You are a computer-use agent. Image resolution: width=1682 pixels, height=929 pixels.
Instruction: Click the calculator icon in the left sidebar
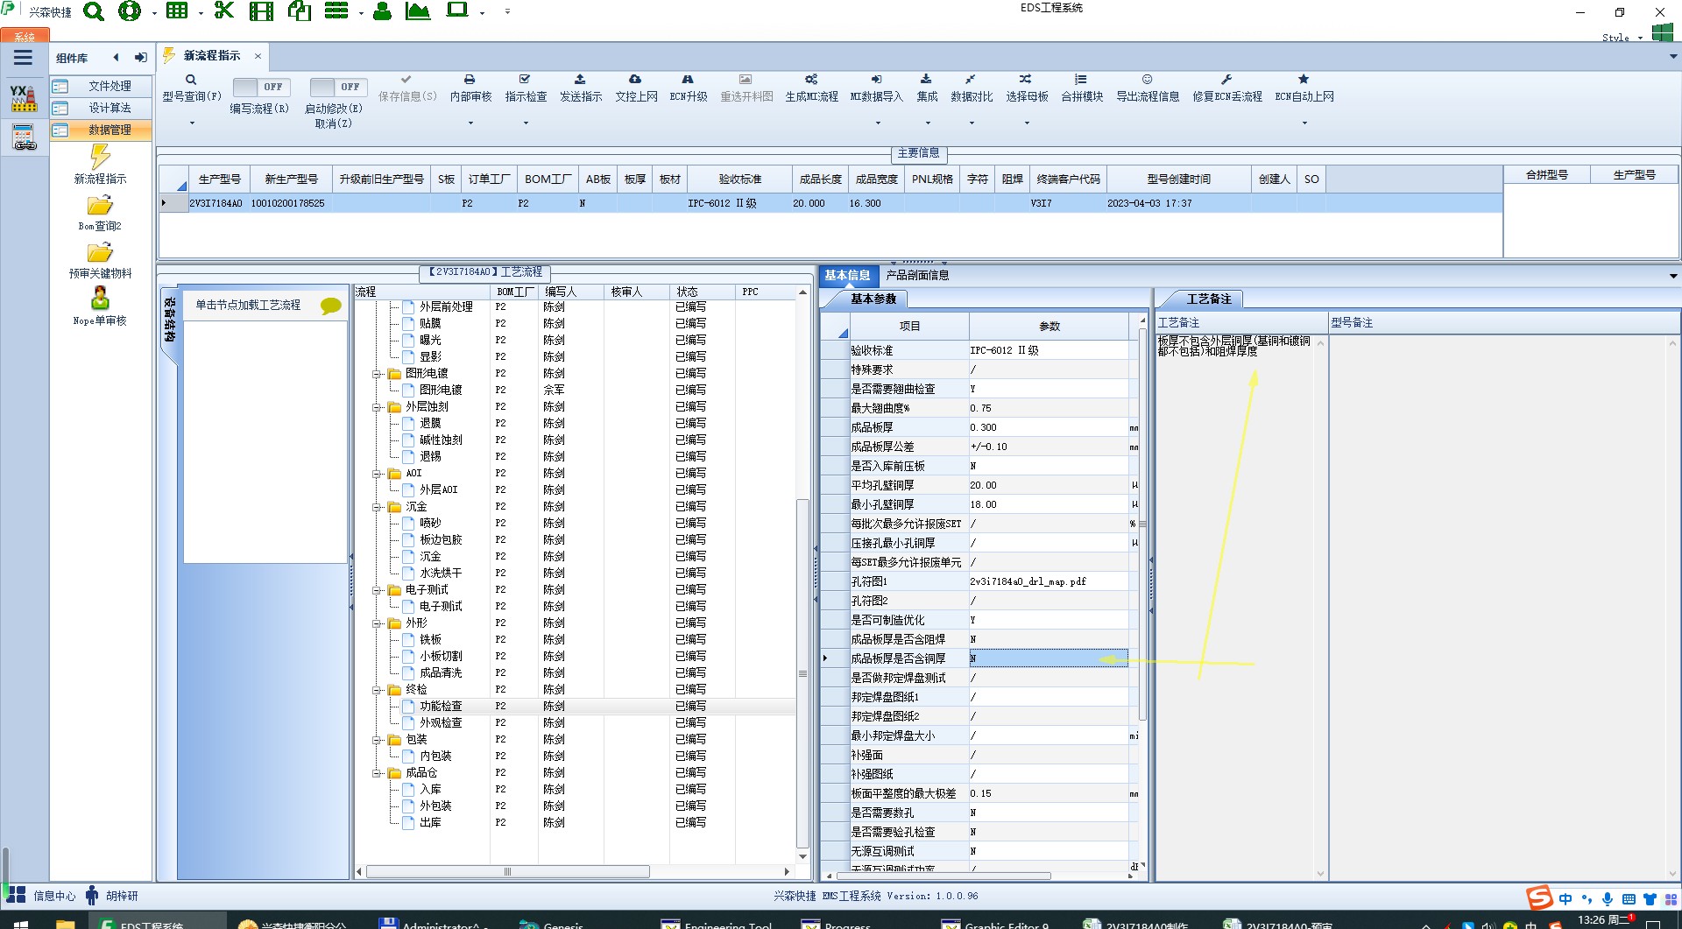pos(24,137)
